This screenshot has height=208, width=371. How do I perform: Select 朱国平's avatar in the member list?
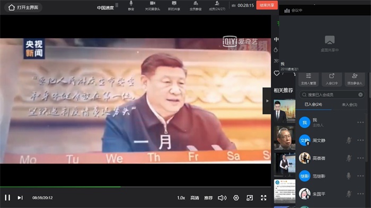point(305,194)
